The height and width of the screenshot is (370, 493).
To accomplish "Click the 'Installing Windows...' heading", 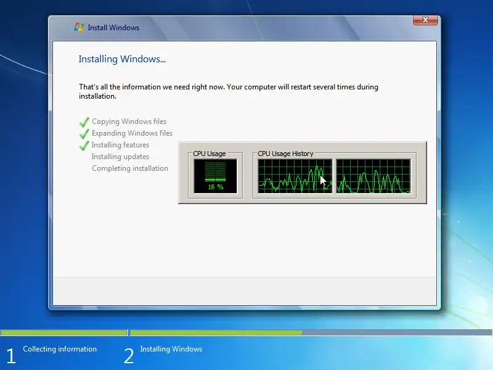I will 122,59.
